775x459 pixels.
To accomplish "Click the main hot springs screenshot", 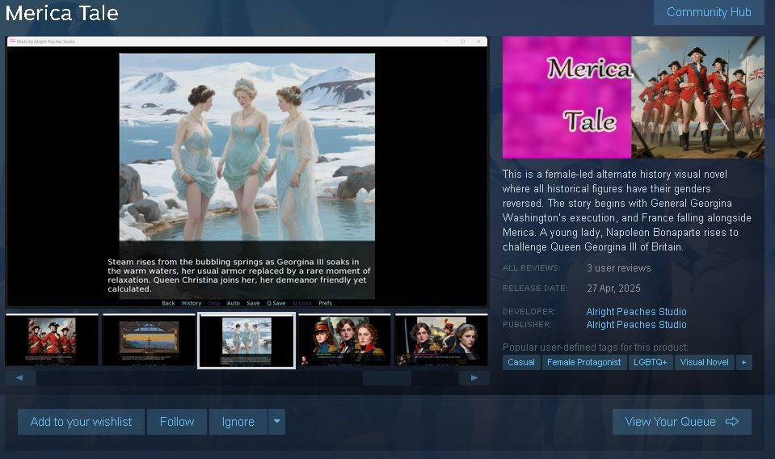I will 247,172.
